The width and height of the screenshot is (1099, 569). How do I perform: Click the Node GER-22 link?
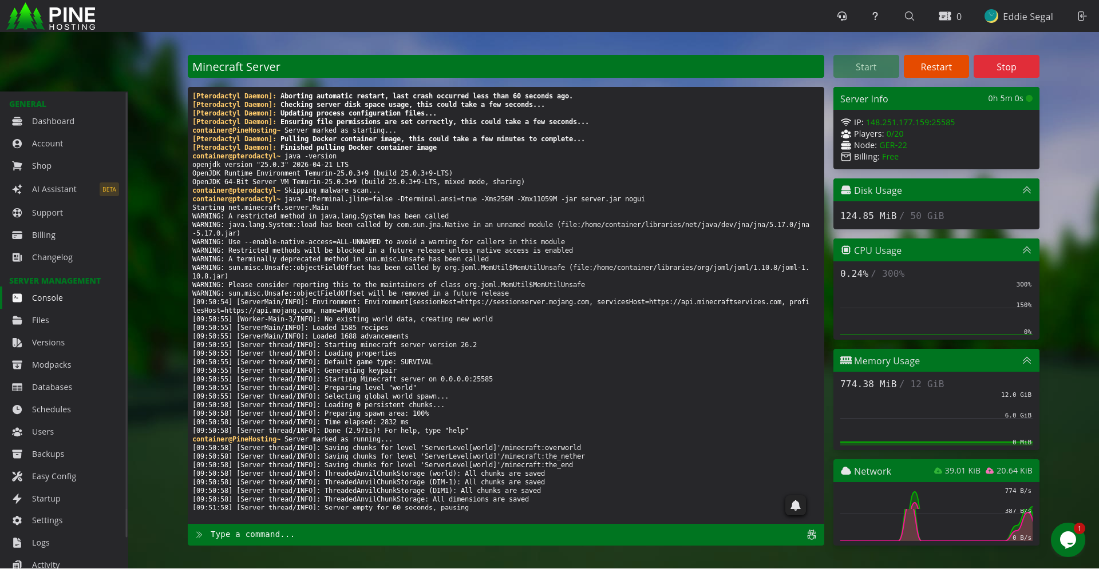[893, 145]
